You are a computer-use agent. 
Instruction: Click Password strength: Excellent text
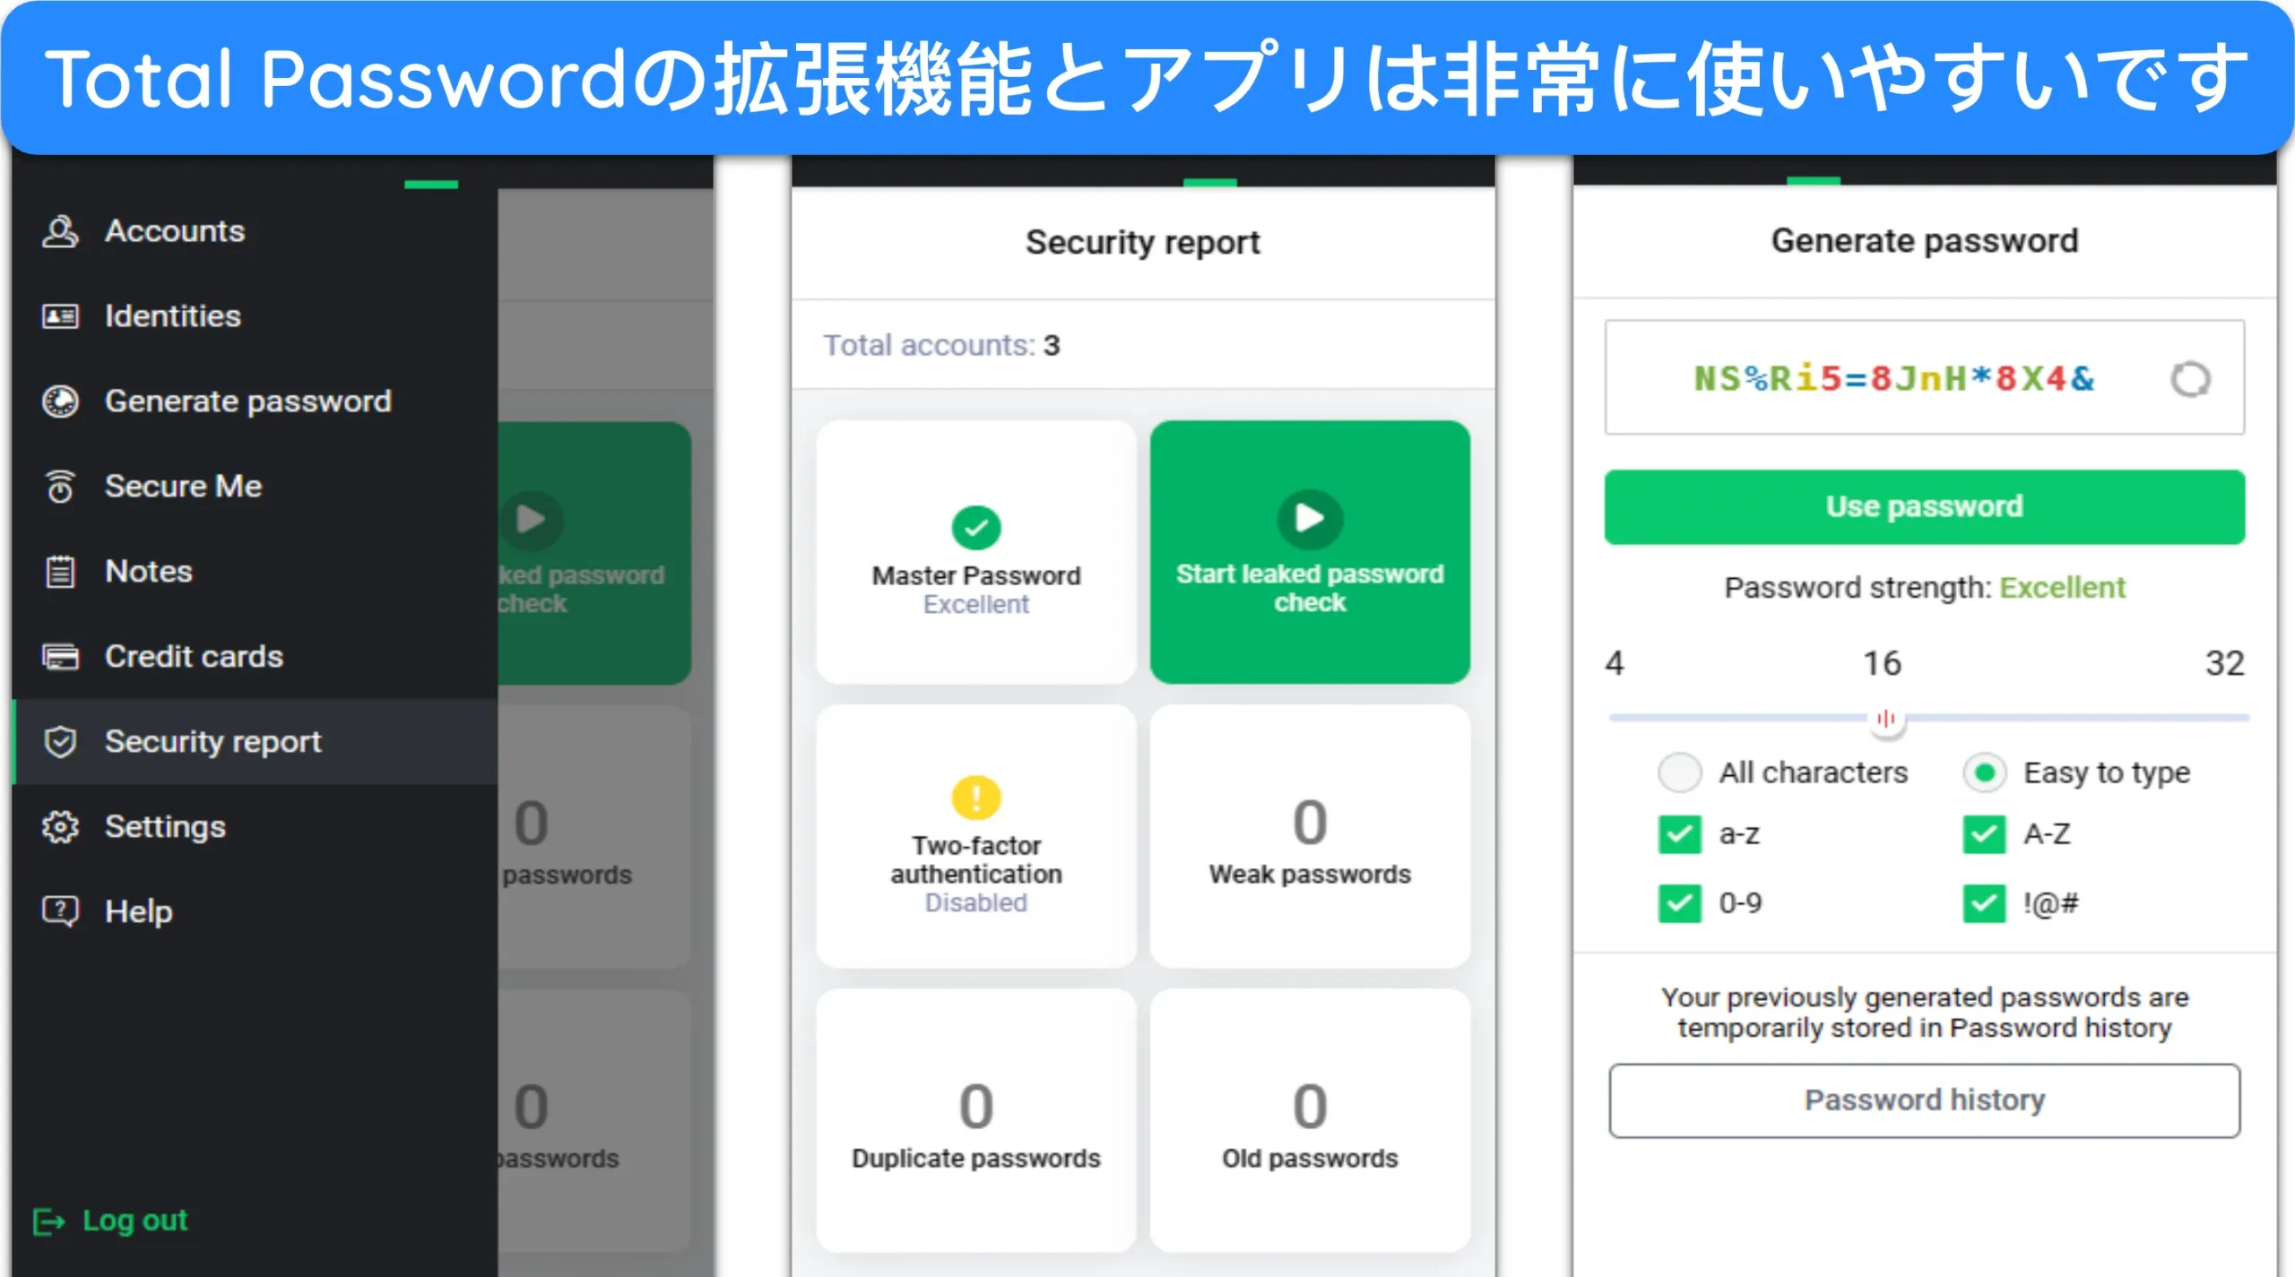(1924, 588)
